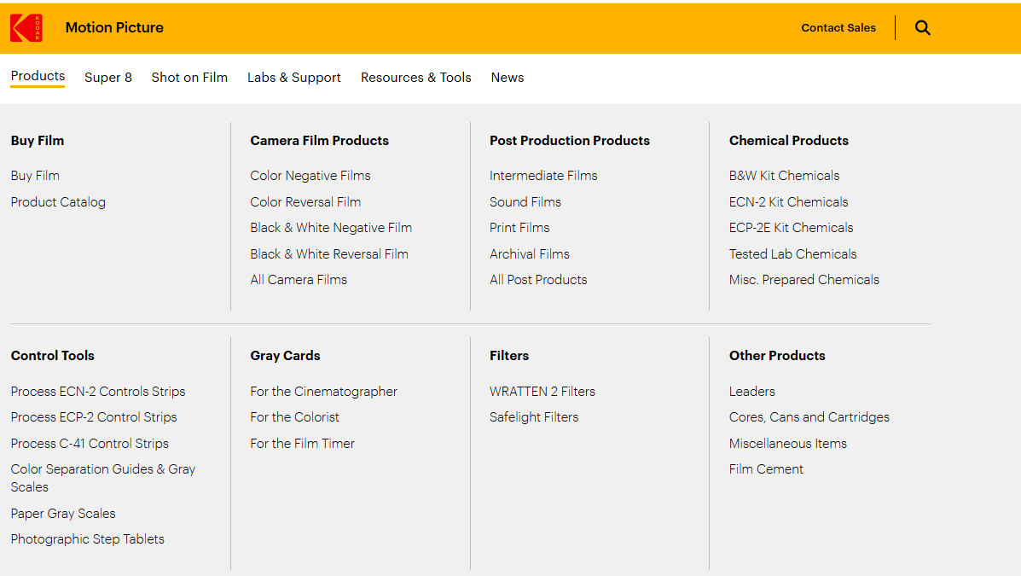The height and width of the screenshot is (576, 1021).
Task: View Tested Lab Chemicals
Action: click(792, 254)
